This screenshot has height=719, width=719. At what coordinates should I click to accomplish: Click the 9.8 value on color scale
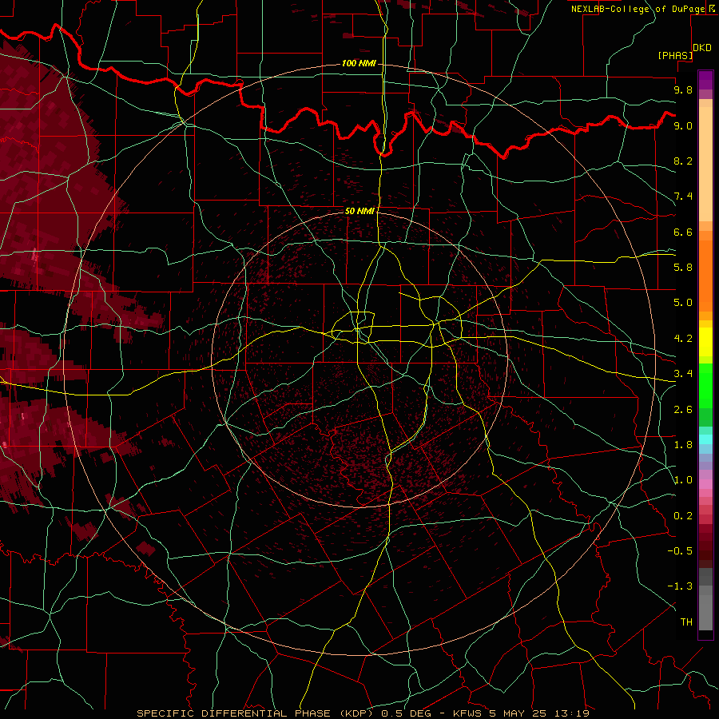click(x=683, y=89)
